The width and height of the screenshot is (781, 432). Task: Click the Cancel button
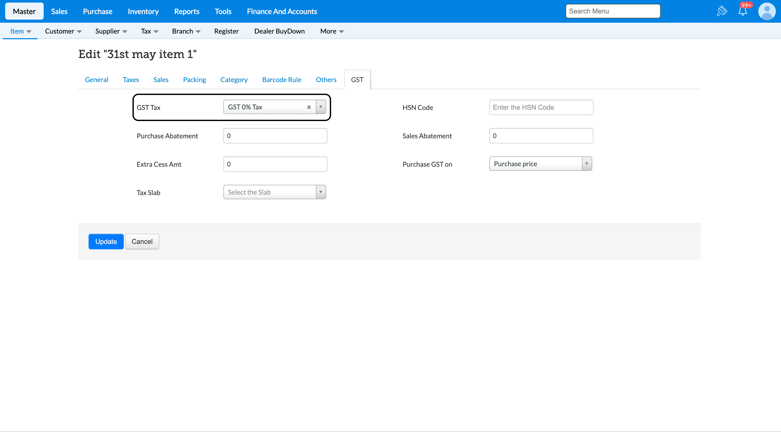142,242
